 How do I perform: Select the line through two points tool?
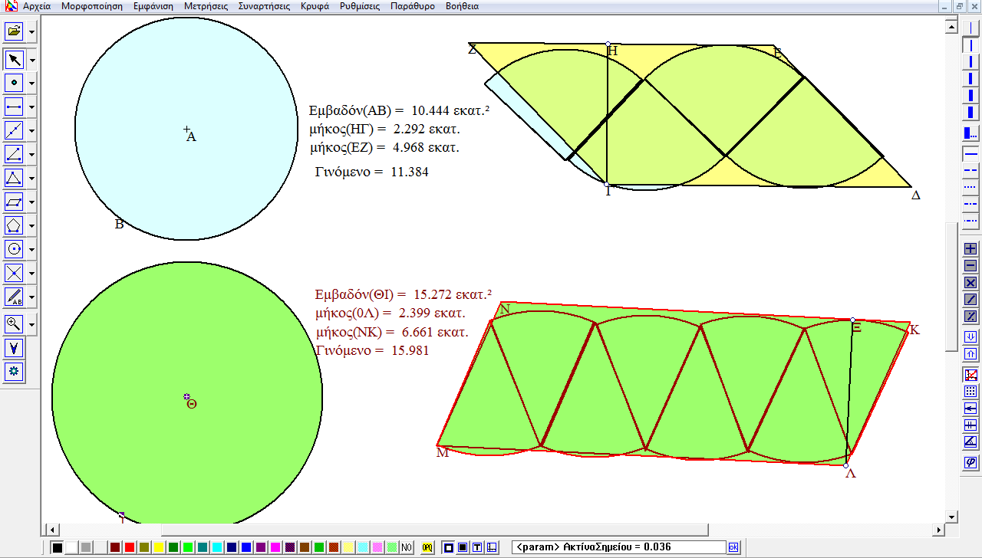[x=14, y=130]
